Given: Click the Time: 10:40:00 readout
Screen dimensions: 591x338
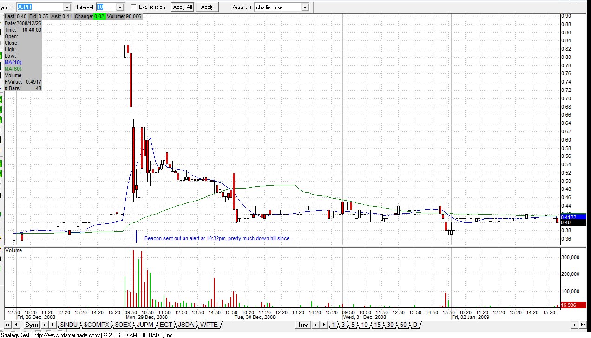Looking at the screenshot, I should [23, 30].
